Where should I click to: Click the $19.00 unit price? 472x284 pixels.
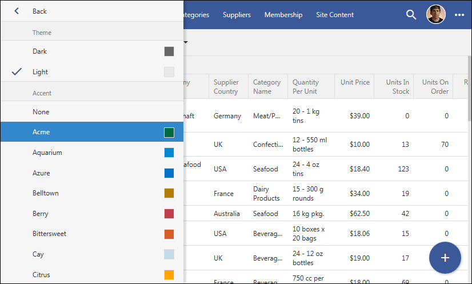tap(360, 258)
